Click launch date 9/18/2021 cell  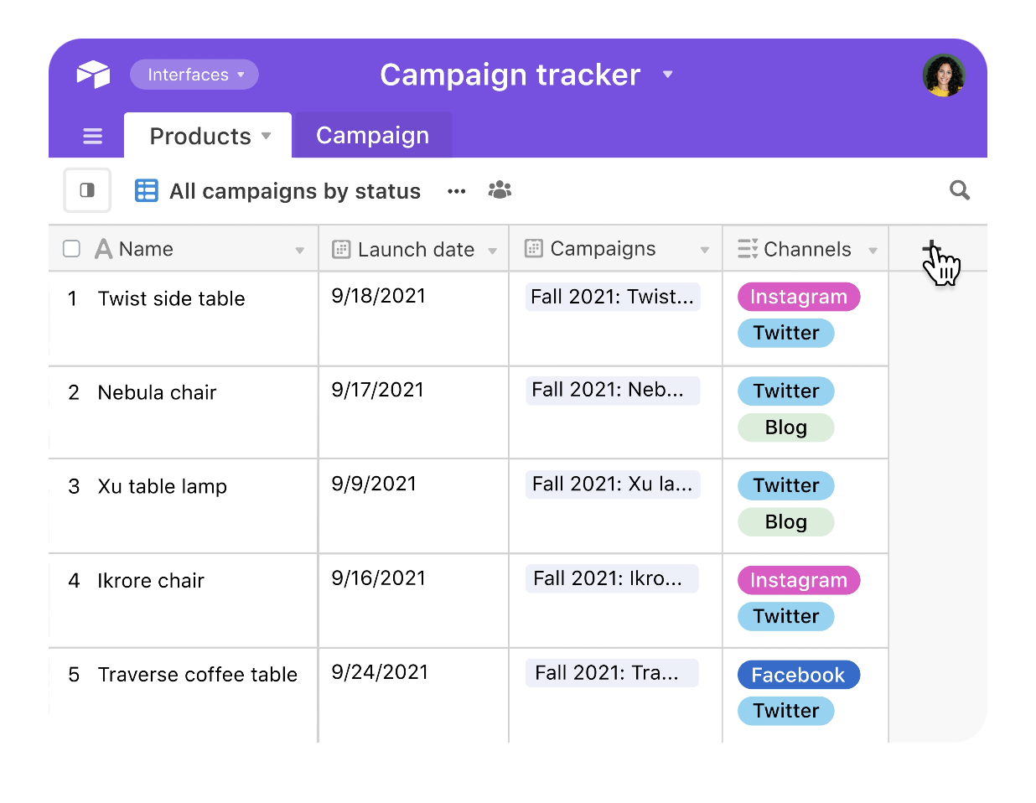414,319
